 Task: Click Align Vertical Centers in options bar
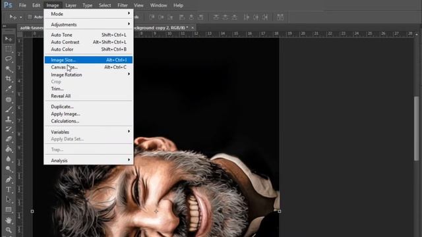[x=161, y=17]
